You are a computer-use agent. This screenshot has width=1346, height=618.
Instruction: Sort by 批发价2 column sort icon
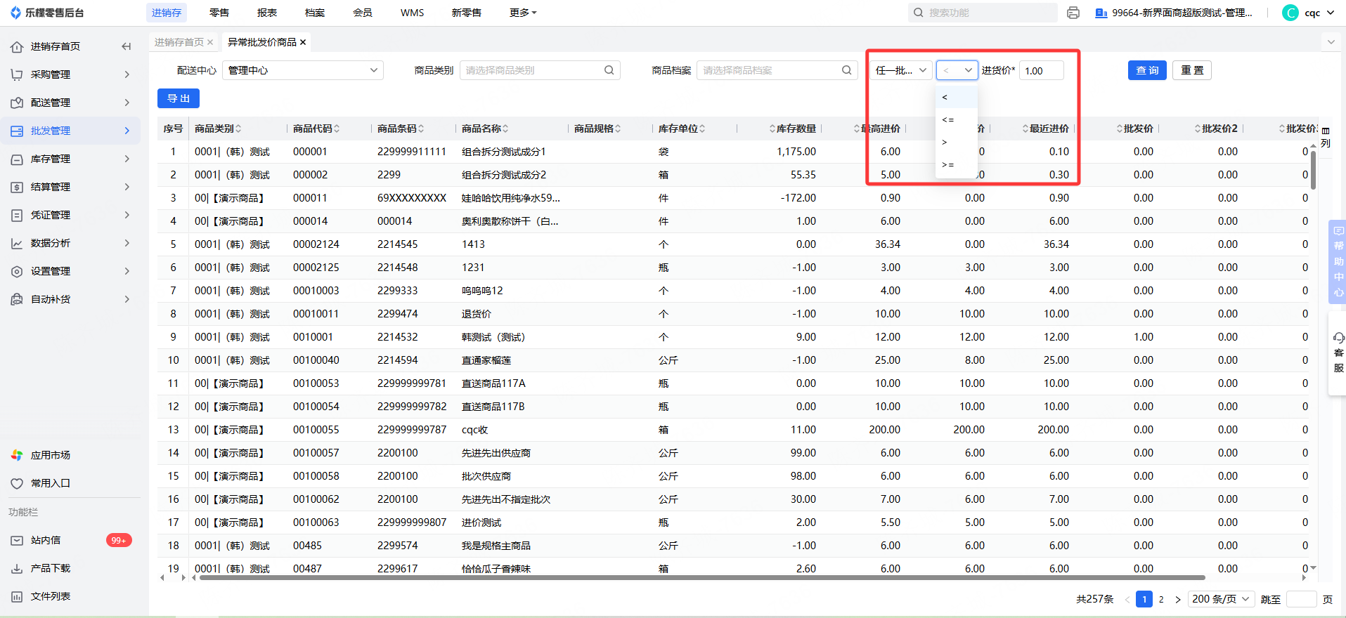1198,129
